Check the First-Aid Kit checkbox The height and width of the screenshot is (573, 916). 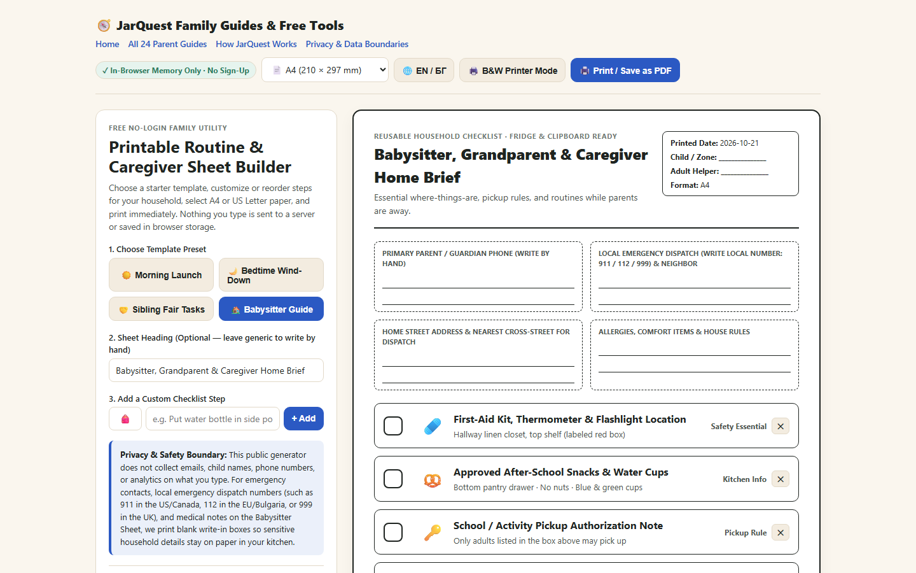pos(393,426)
